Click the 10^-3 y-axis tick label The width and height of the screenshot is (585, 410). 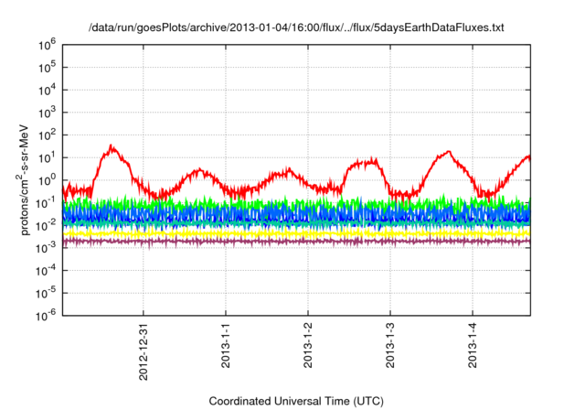[x=46, y=248]
